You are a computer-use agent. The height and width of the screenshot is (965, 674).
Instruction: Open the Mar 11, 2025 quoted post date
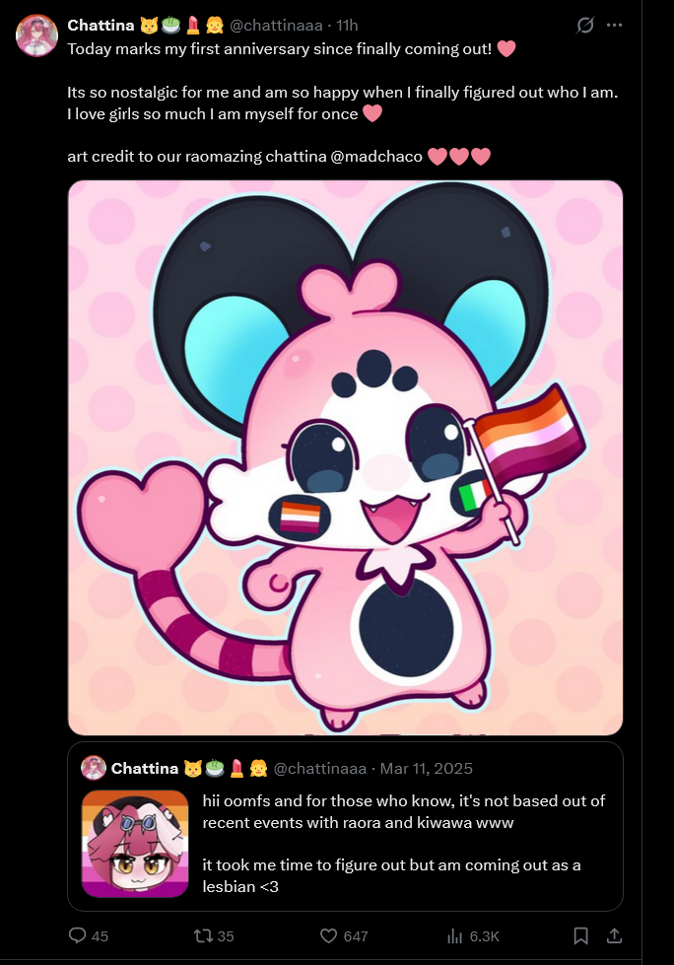(x=426, y=769)
